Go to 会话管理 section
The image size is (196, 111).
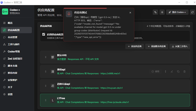click(16, 37)
